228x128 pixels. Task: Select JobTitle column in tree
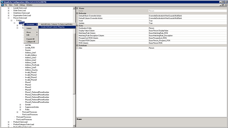(x=28, y=45)
